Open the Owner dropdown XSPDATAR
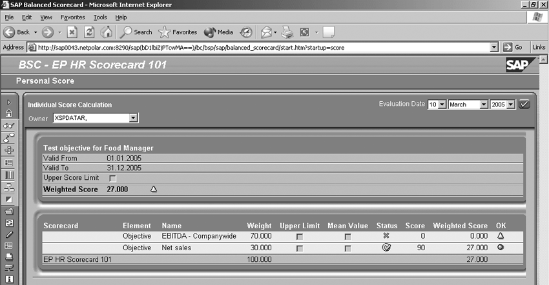 coord(96,118)
